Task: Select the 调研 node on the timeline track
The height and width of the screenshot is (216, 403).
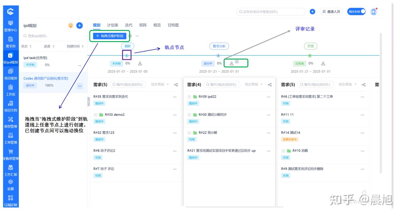Action: 127,56
